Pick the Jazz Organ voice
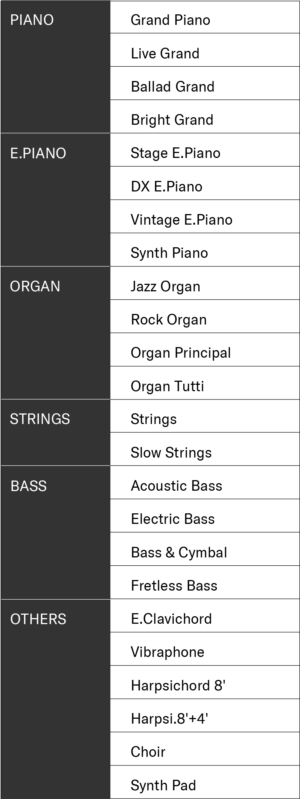300x799 pixels. pos(165,286)
